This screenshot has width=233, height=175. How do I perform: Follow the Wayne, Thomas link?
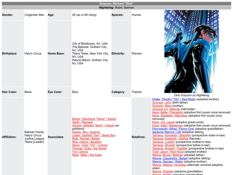(x=163, y=171)
